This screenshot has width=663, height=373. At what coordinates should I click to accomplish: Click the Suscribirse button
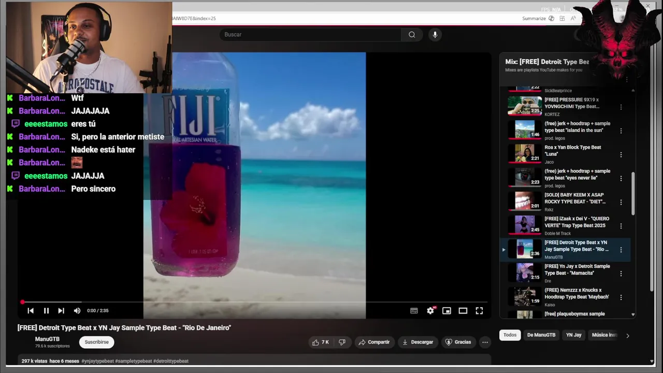tap(97, 342)
